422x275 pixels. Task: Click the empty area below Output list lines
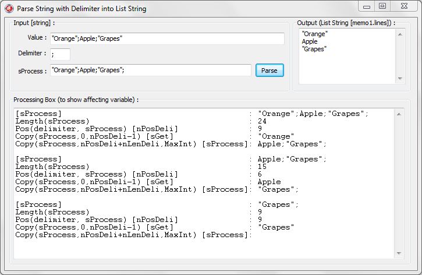pyautogui.click(x=347, y=68)
